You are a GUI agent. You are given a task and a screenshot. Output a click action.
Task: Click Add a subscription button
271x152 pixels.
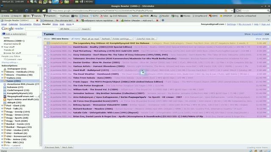pyautogui.click(x=14, y=34)
